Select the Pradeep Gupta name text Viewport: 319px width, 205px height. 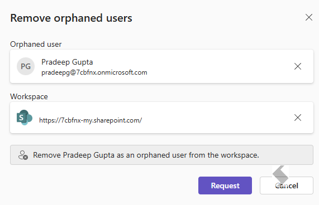tap(67, 62)
